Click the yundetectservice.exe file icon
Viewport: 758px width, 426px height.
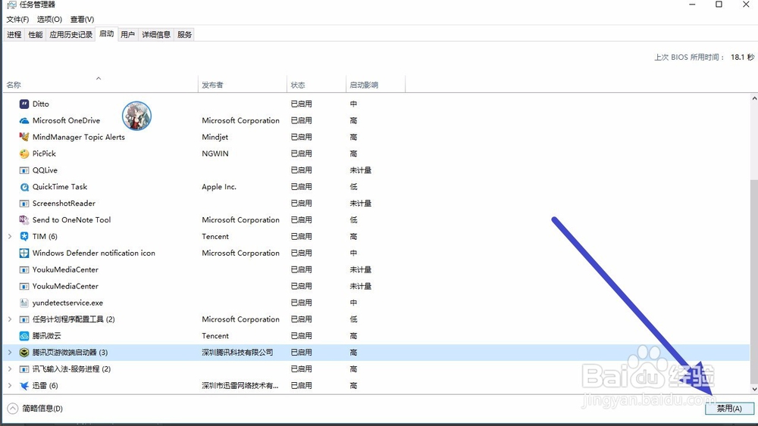click(24, 303)
